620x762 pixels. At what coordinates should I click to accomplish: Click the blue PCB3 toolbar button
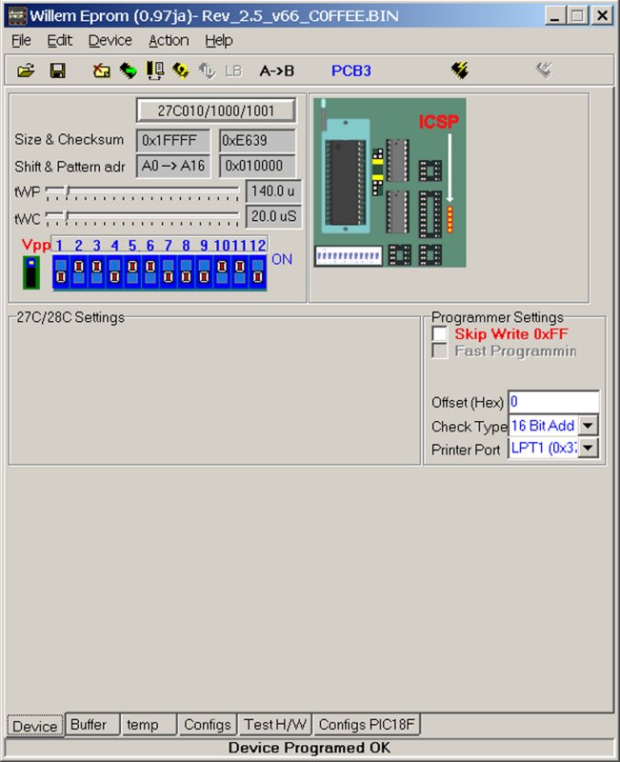point(350,70)
